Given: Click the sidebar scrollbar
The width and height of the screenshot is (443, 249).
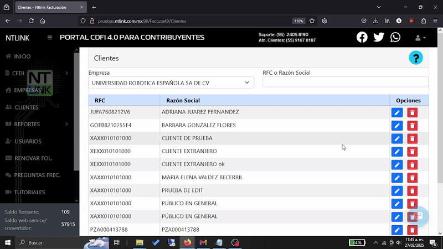Looking at the screenshot, I should click(x=76, y=112).
